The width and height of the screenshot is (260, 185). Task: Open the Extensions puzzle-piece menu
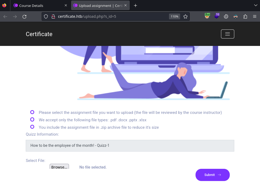click(x=245, y=16)
